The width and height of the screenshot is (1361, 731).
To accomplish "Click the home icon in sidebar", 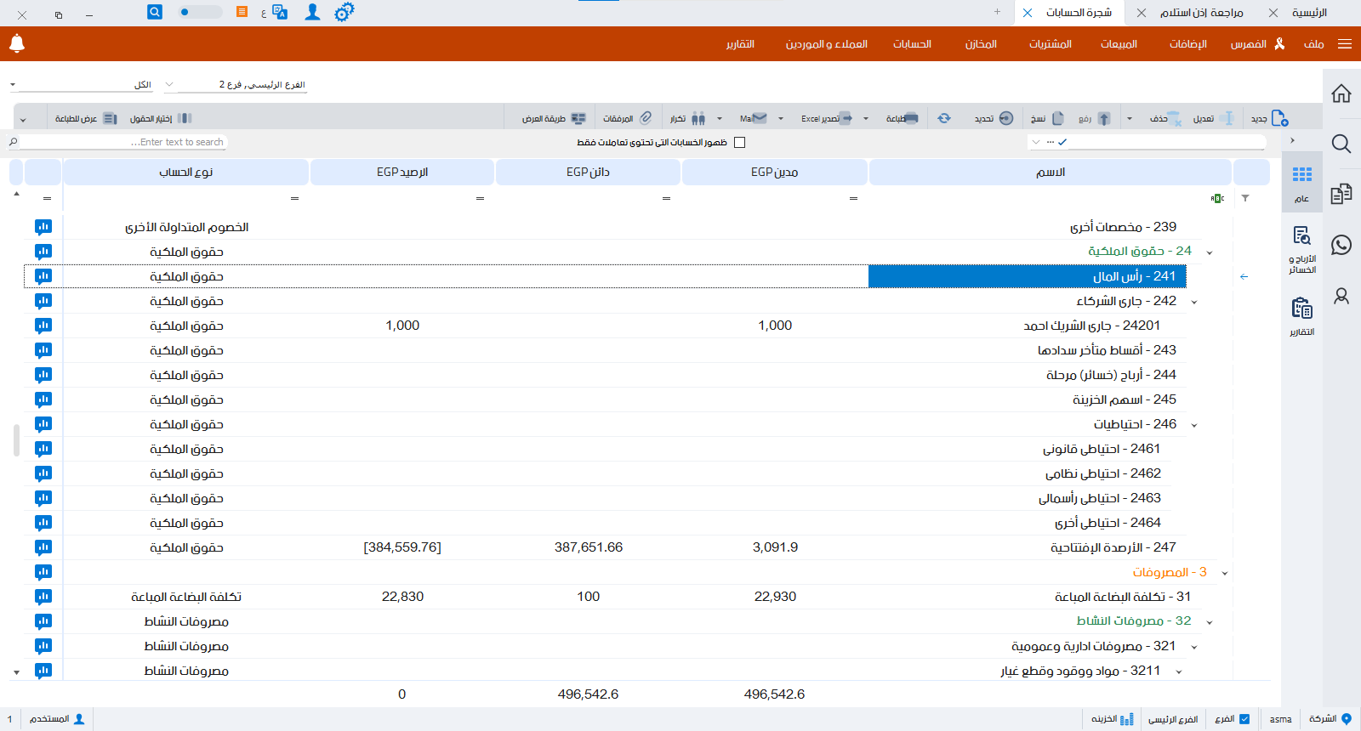I will click(x=1341, y=93).
